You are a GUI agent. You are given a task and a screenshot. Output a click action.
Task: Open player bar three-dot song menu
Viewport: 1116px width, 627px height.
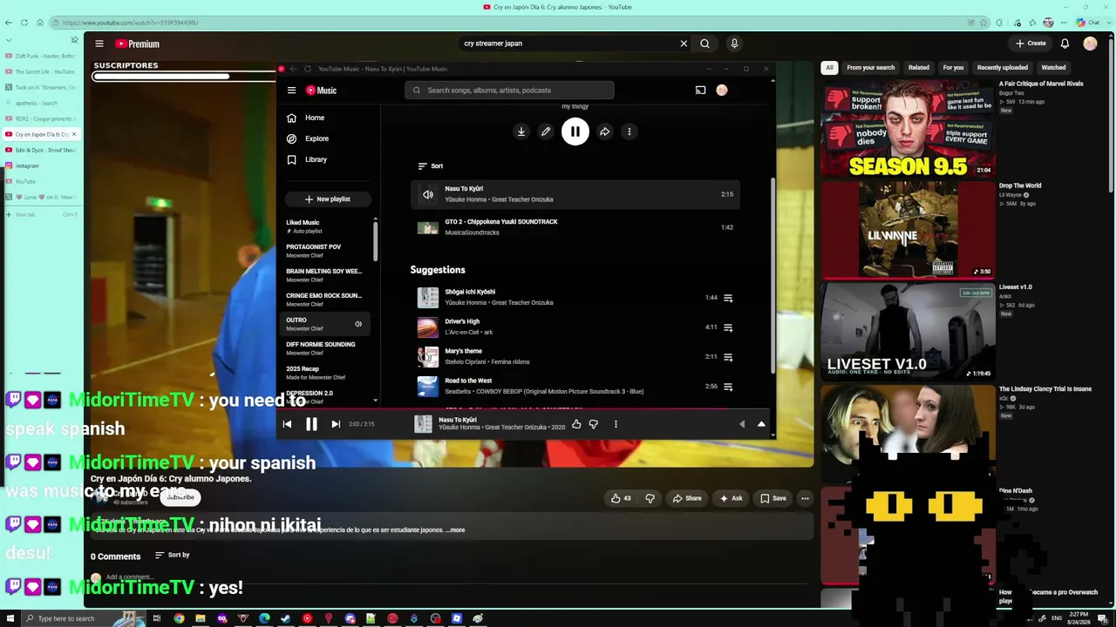[x=616, y=424]
